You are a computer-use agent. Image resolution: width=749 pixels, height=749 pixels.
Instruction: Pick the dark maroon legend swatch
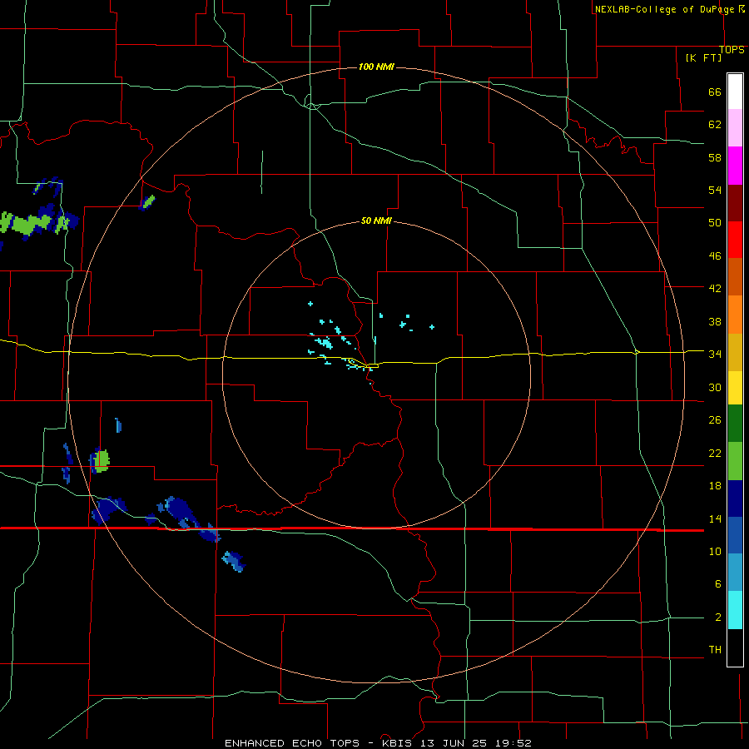click(735, 203)
